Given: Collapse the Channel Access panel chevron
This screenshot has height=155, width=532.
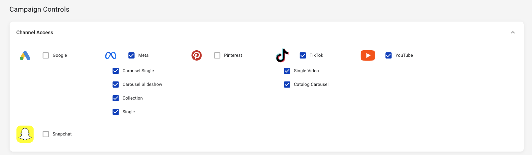Looking at the screenshot, I should pos(513,33).
